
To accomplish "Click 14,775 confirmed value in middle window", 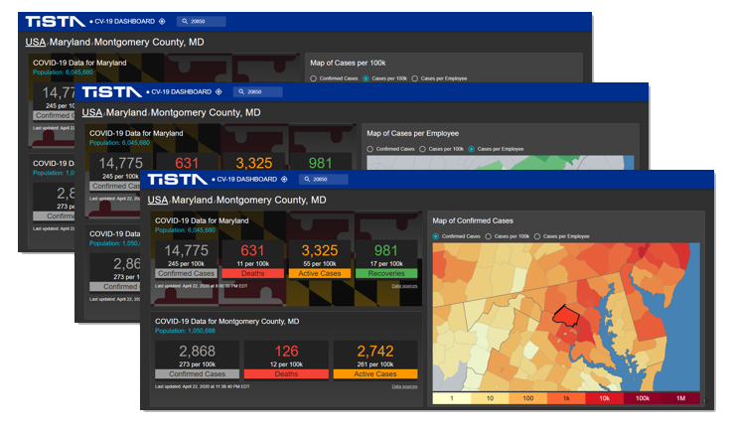I will pos(120,163).
